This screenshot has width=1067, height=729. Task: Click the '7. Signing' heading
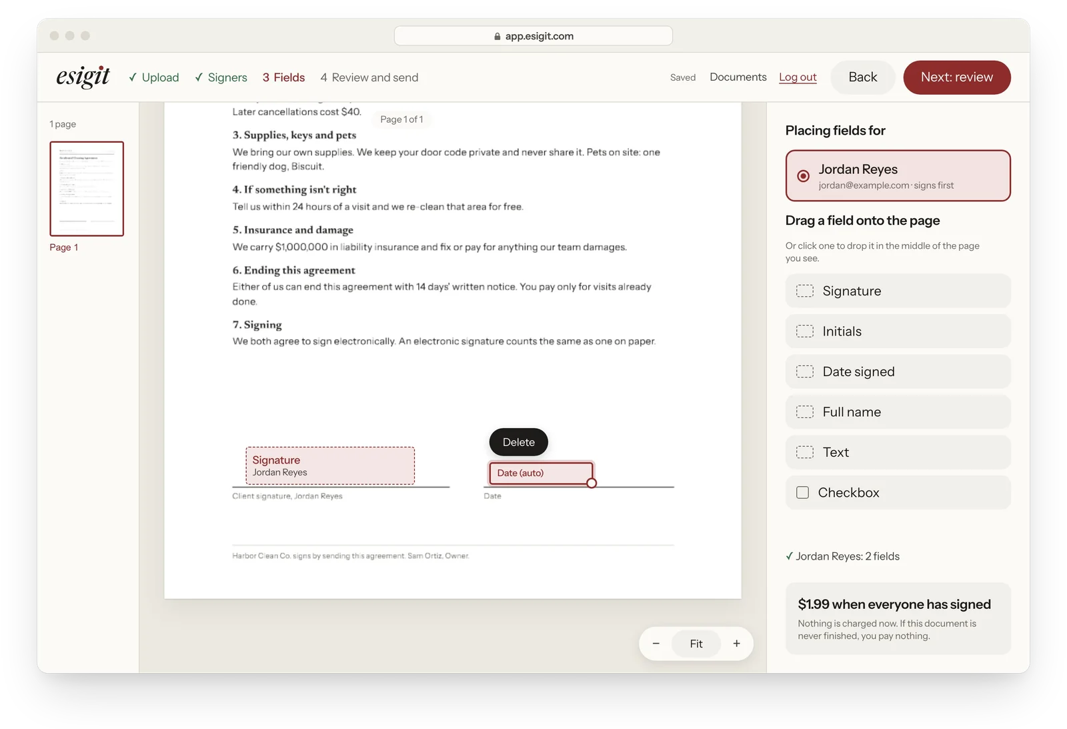coord(257,325)
